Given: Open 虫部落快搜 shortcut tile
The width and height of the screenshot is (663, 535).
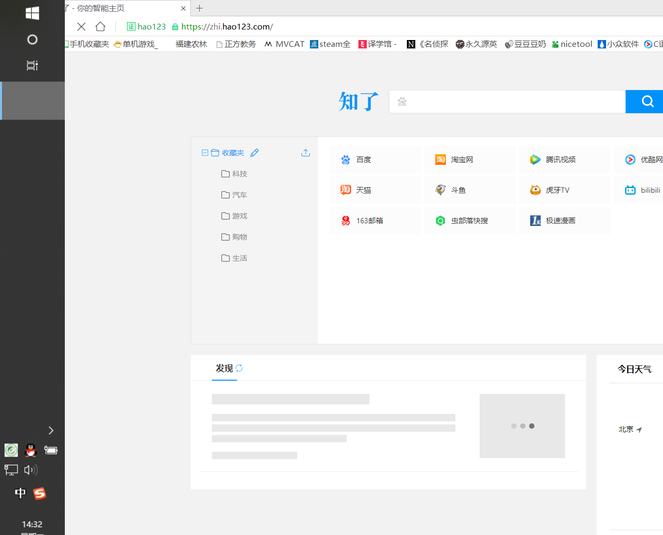Looking at the screenshot, I should pos(470,221).
